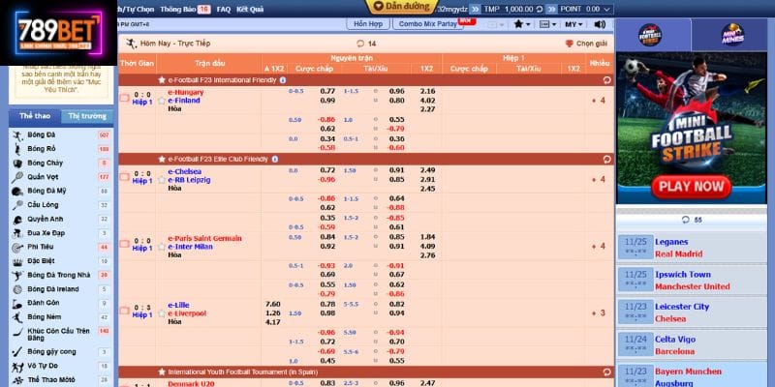Favorite the e-Chelsea vs e-RB Leipzig match
The image size is (775, 387).
tap(162, 180)
